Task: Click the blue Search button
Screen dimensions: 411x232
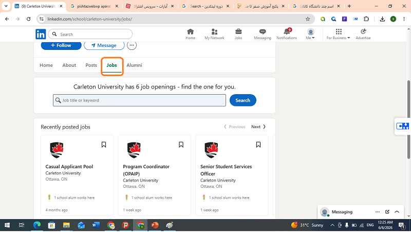Action: 242,100
